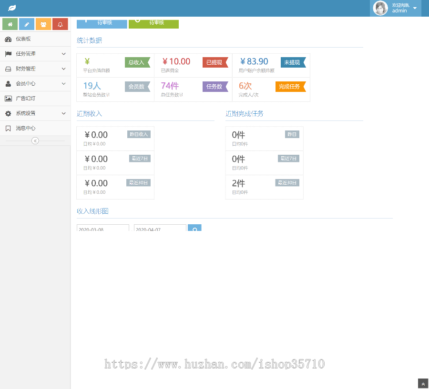Expand the 财务管理 submenu chevron
Viewport: 429px width, 389px height.
pyautogui.click(x=63, y=69)
